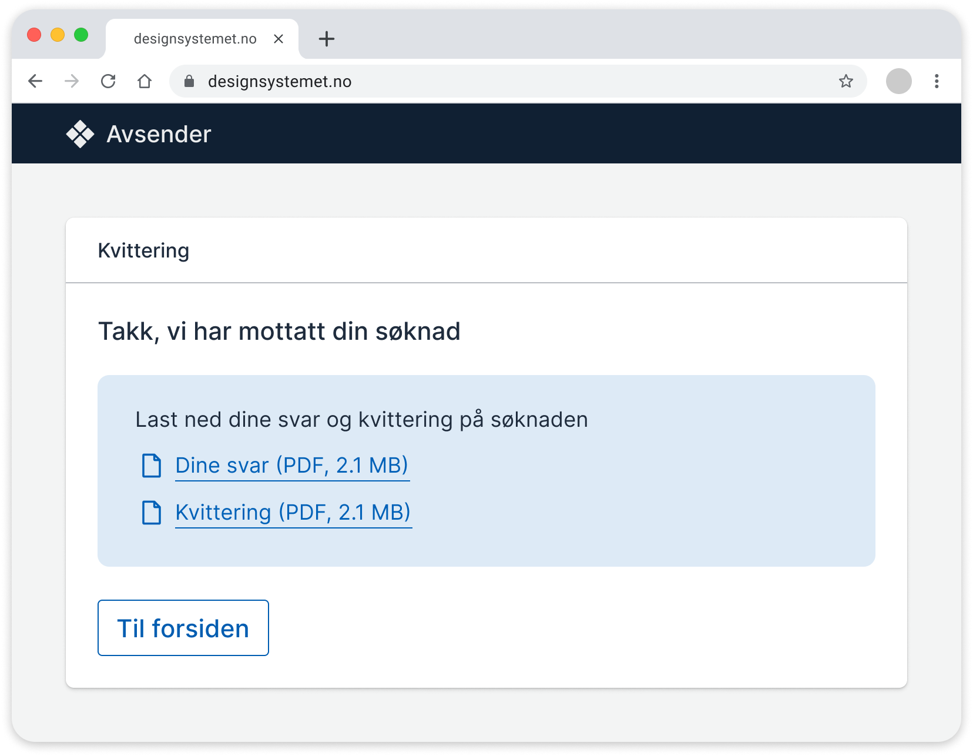Bookmark this page with the star icon
Viewport: 973px width, 756px height.
click(845, 81)
